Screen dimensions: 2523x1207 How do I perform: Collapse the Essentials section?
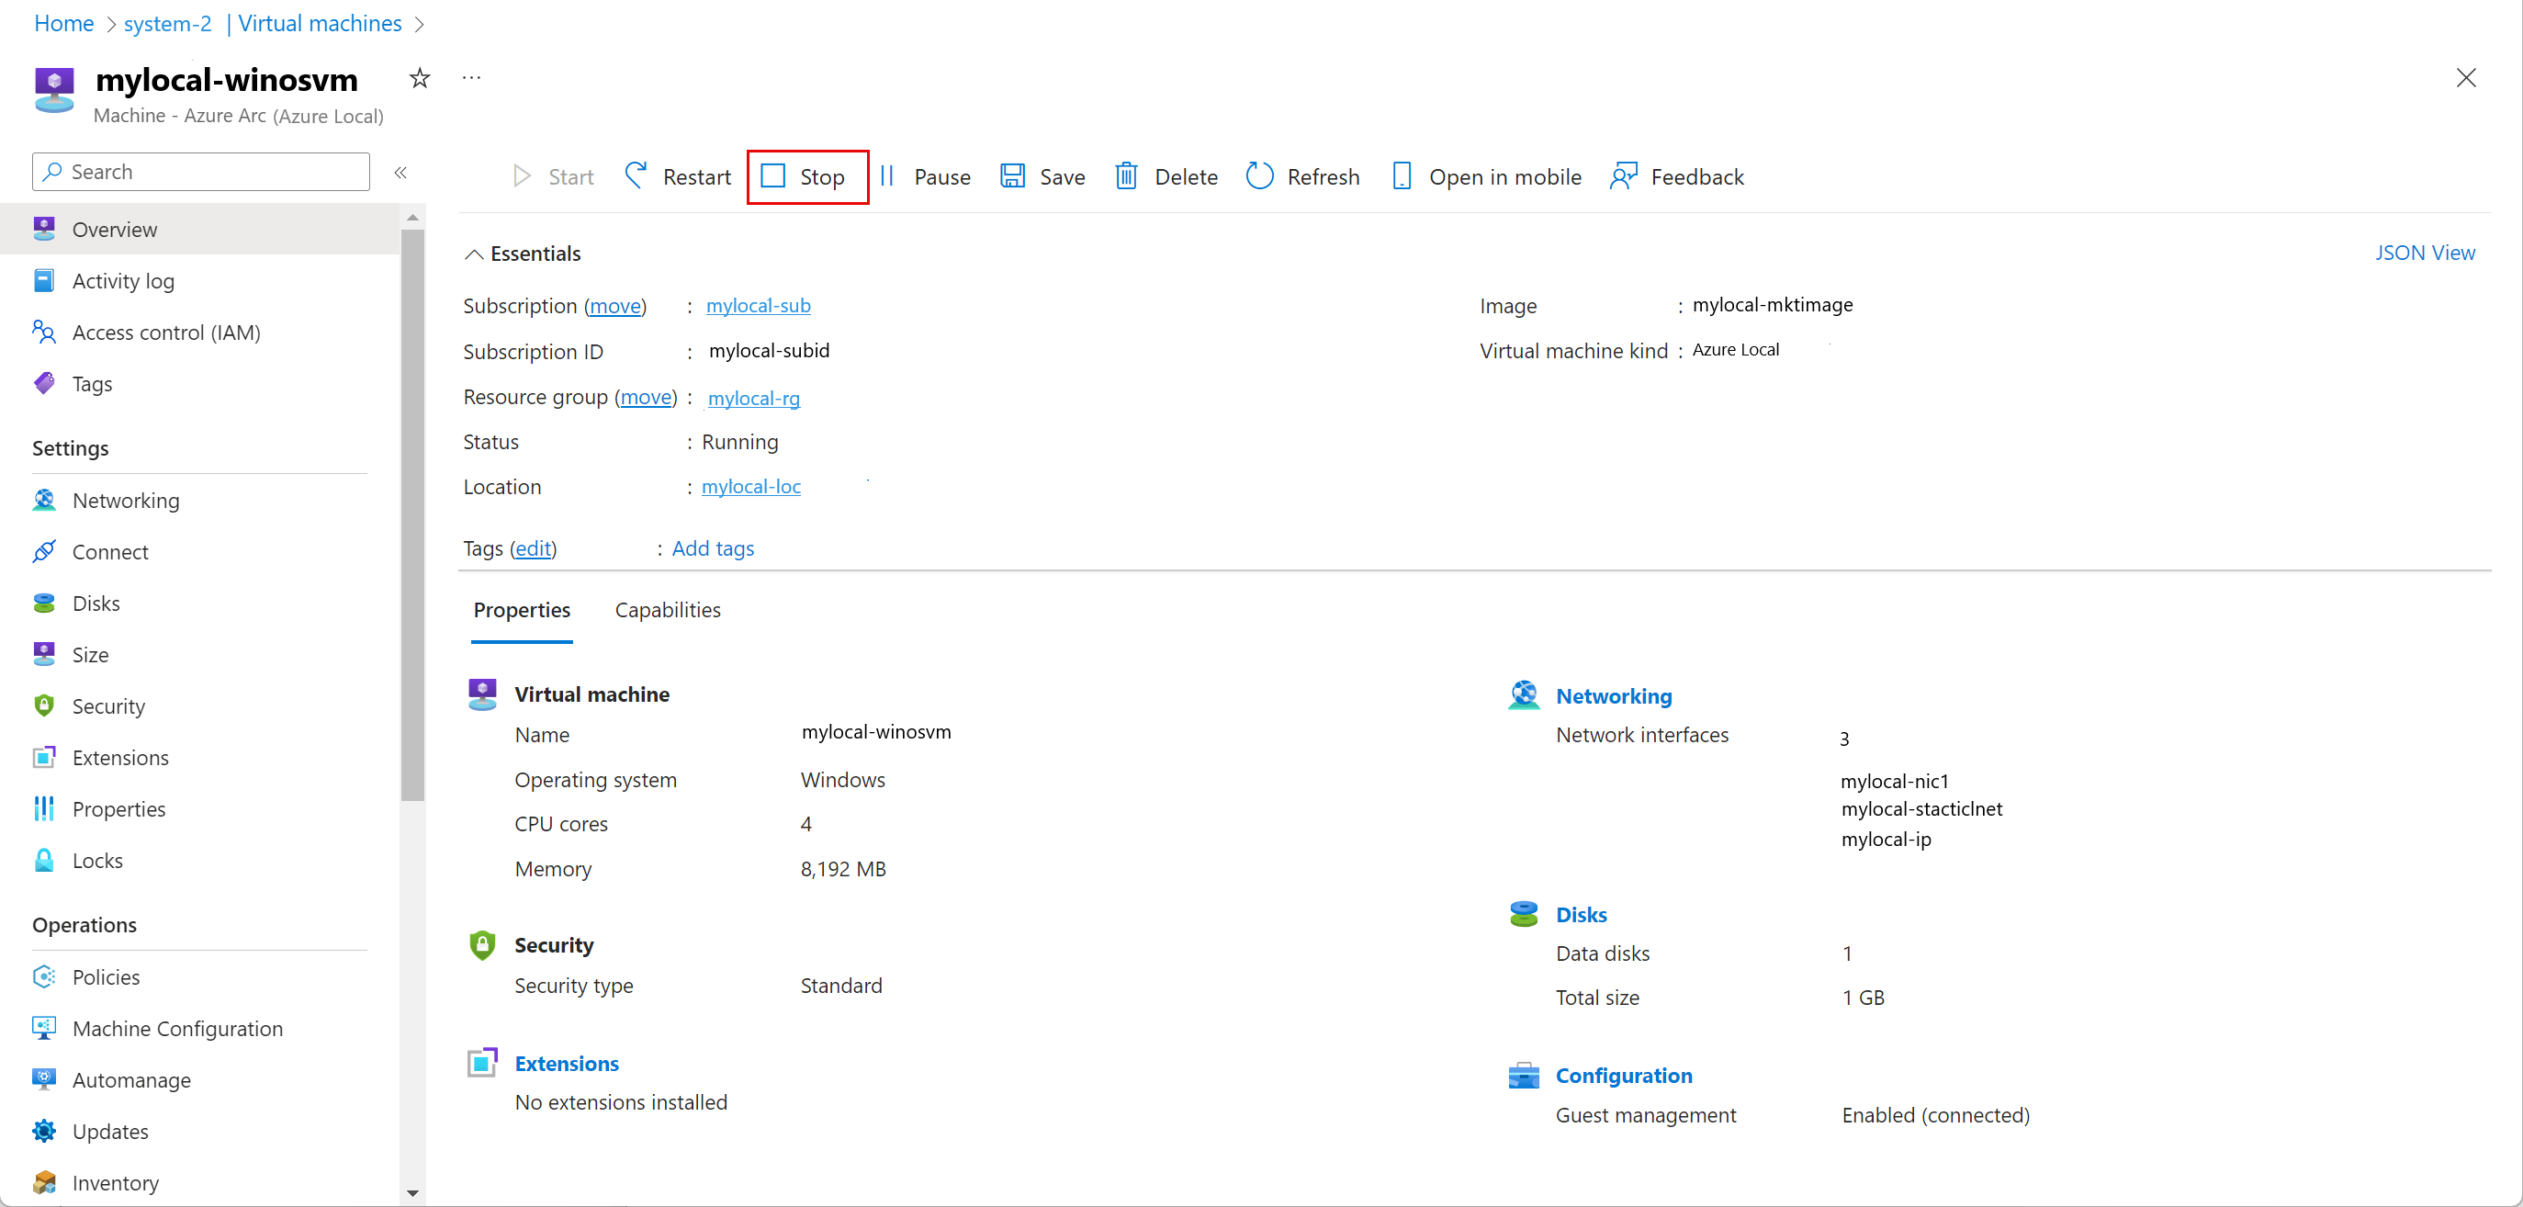(474, 254)
